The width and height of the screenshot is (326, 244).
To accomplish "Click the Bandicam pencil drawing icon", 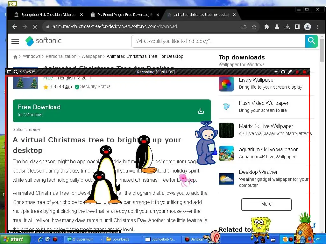I will (290, 72).
